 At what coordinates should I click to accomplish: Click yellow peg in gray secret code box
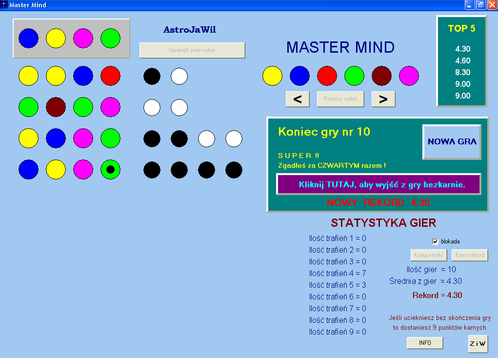(56, 39)
